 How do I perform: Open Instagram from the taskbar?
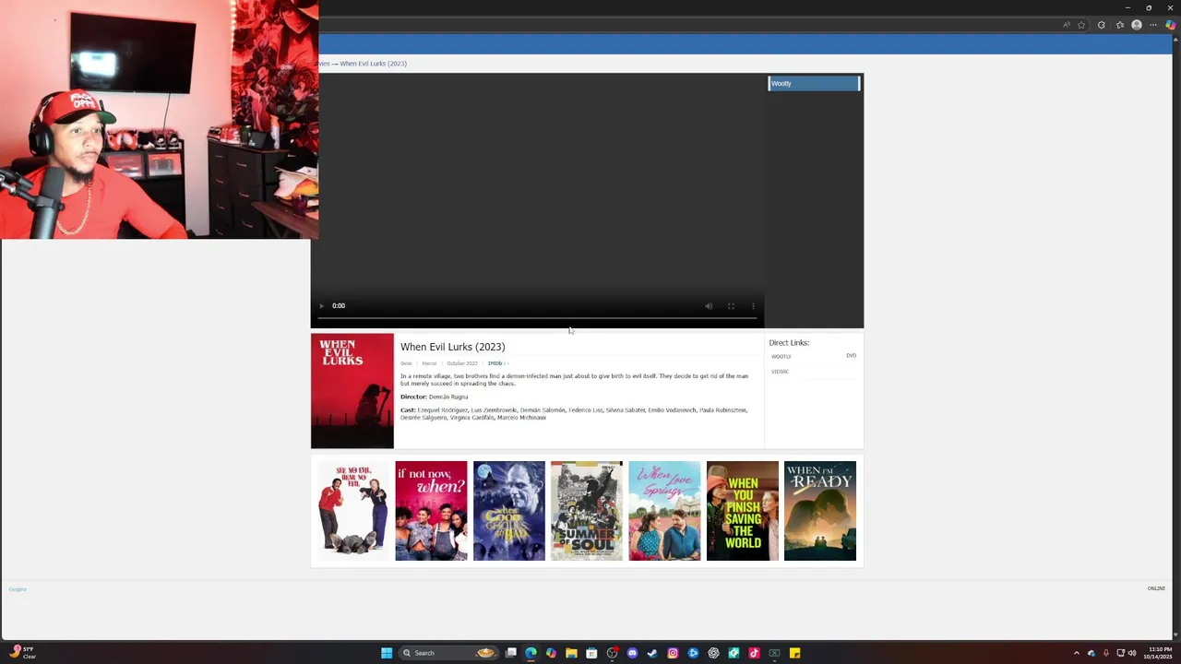tap(673, 653)
